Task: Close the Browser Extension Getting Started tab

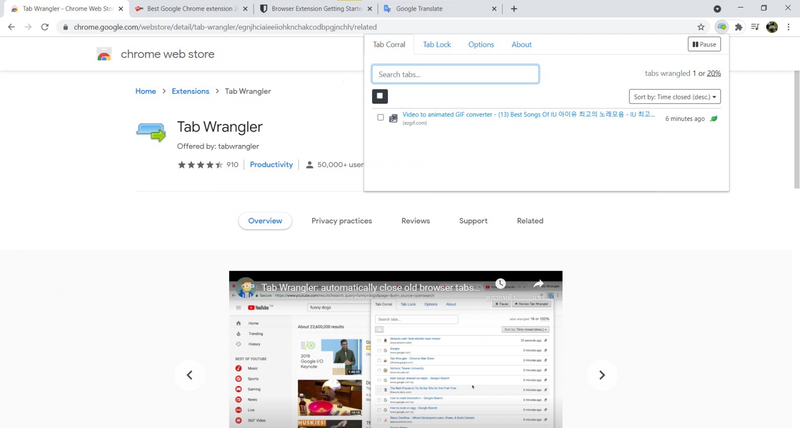Action: coord(369,8)
